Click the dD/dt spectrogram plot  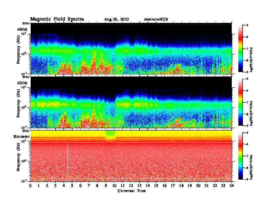(131, 102)
